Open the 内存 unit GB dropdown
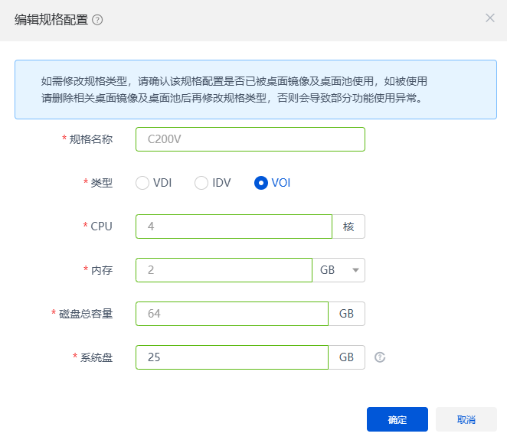This screenshot has height=440, width=507. (339, 270)
